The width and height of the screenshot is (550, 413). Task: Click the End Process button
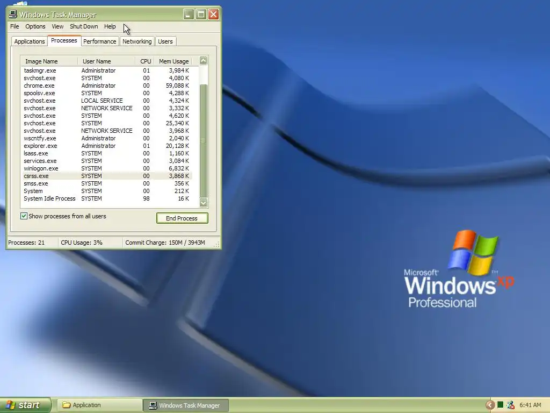click(x=182, y=218)
